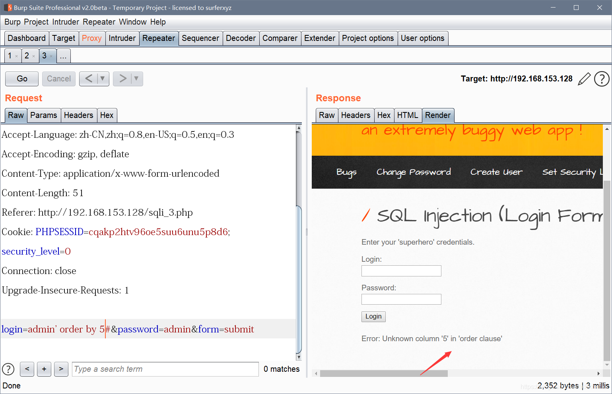Viewport: 612px width, 394px height.
Task: Click the response horizontal scrollbar thumb
Action: pyautogui.click(x=384, y=373)
